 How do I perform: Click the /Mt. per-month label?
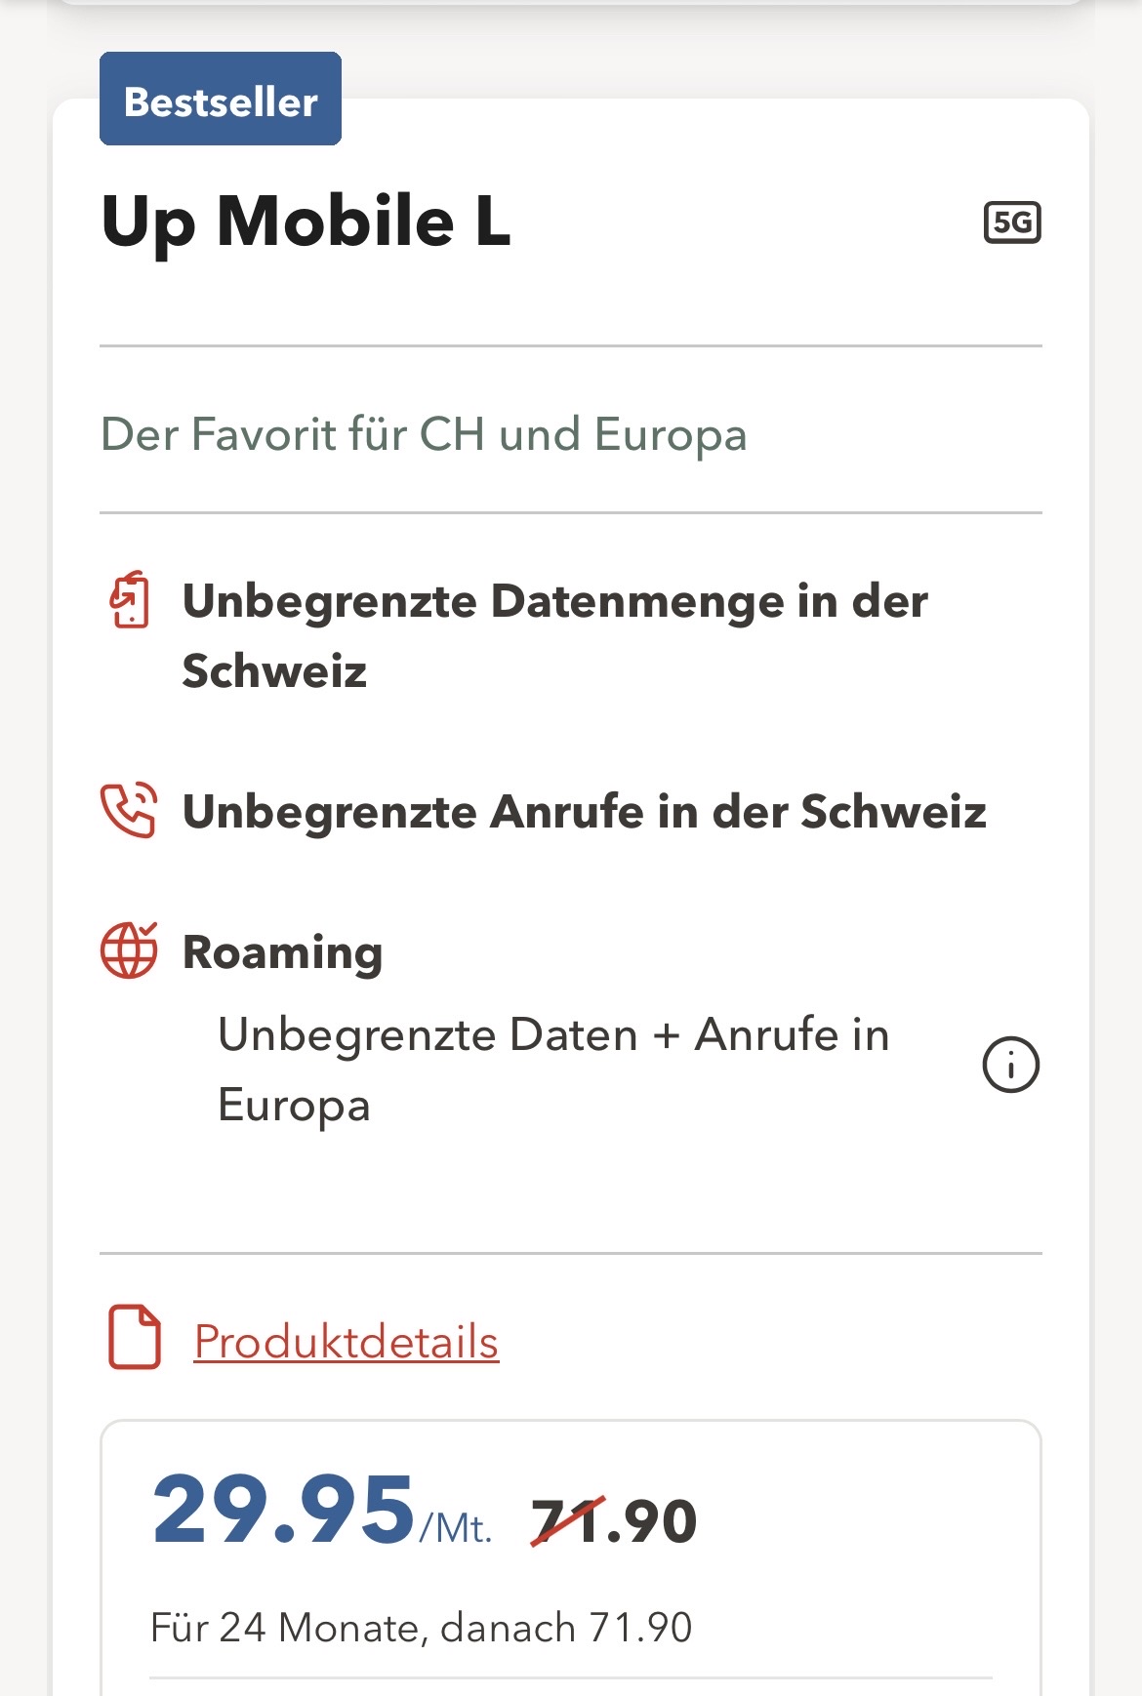456,1528
